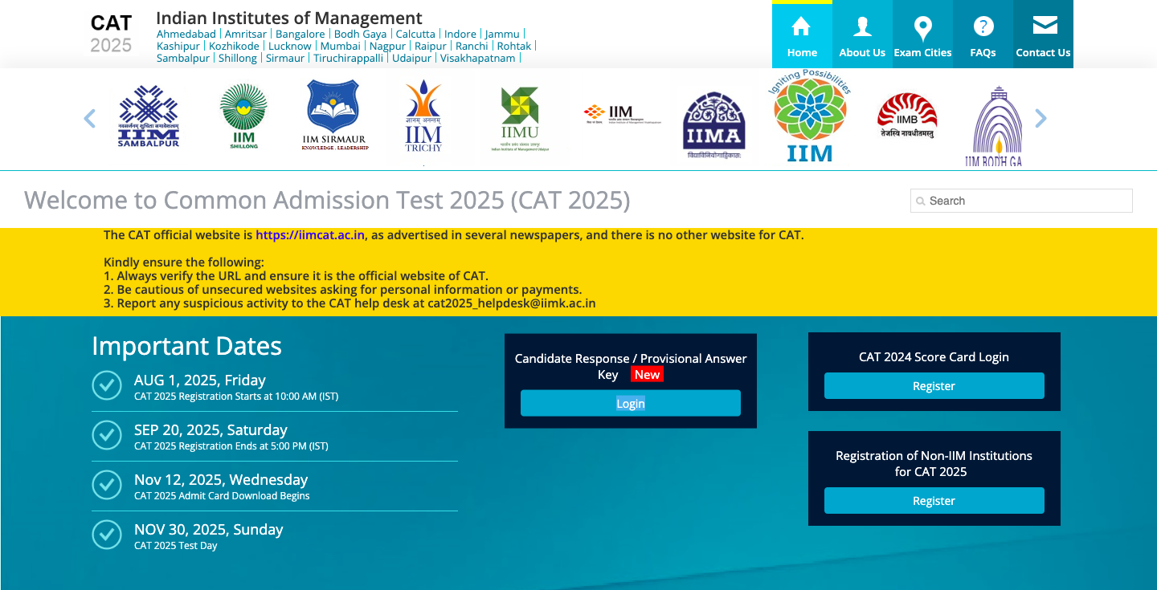Click Login for Candidate Response answer key
The image size is (1157, 590).
pyautogui.click(x=630, y=403)
